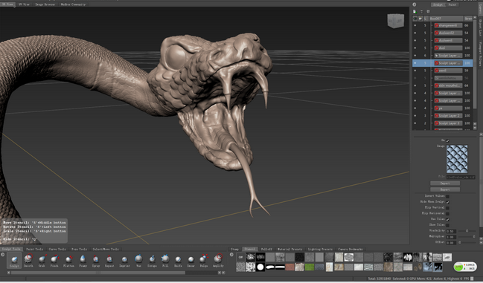Screen dimensions: 483x283
Task: Select the Wax tool
Action: coord(138,260)
